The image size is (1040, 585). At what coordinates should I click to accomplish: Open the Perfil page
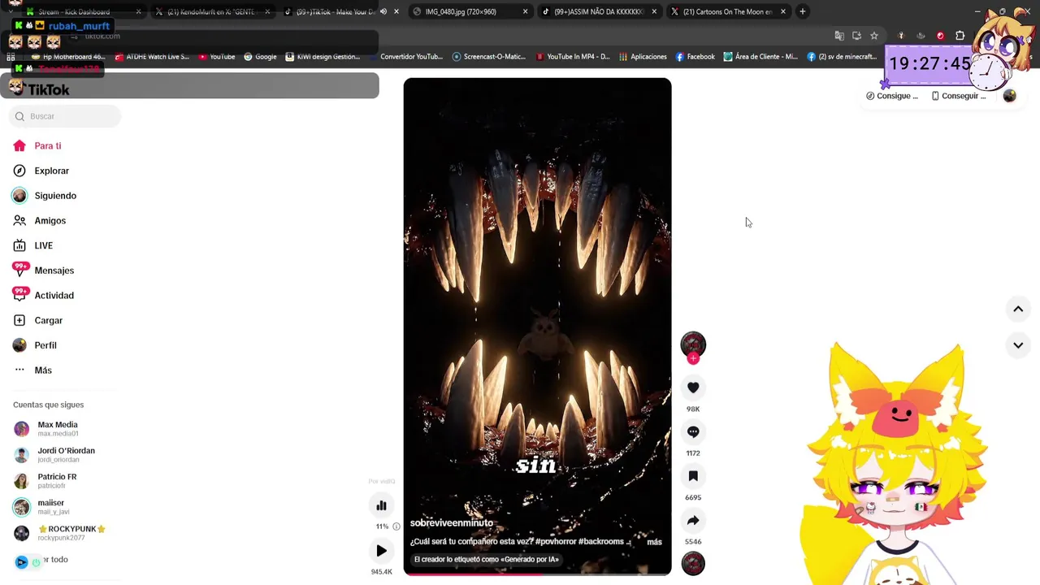(x=34, y=345)
